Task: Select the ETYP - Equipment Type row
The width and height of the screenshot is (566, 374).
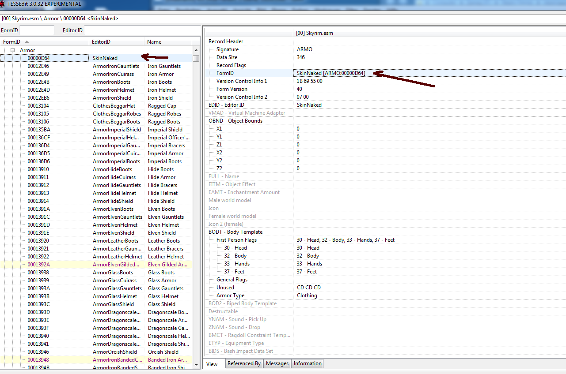Action: [x=385, y=343]
